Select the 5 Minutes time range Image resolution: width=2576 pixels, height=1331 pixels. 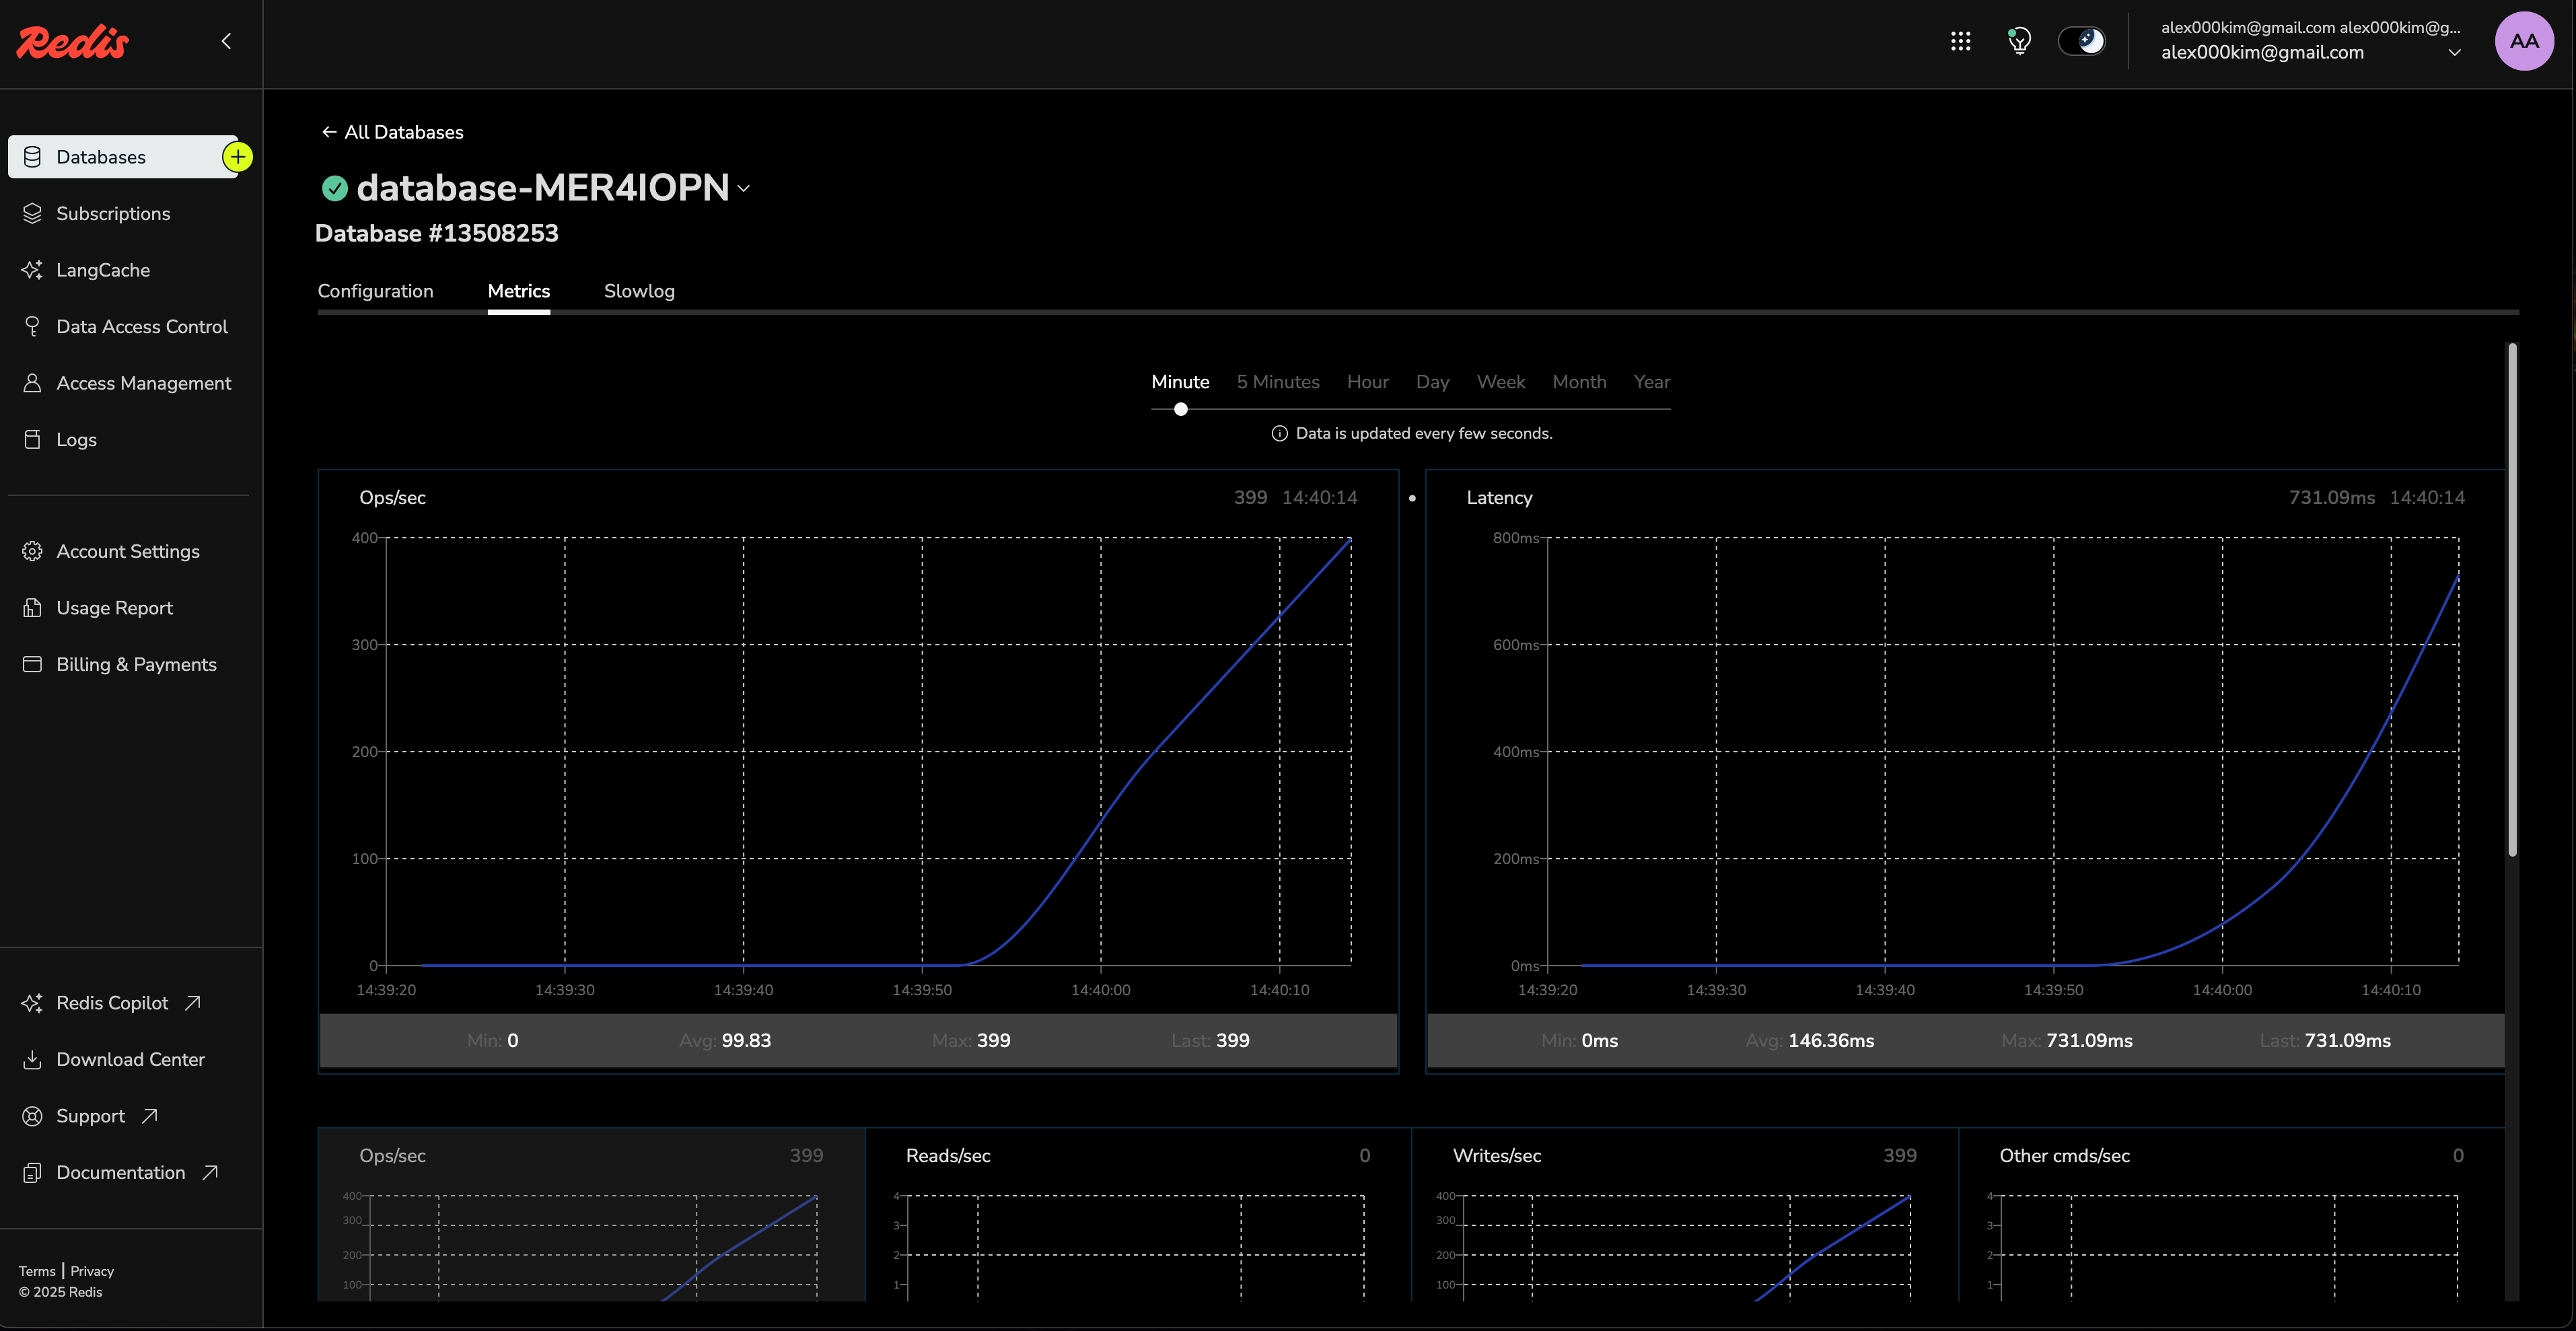(1278, 382)
